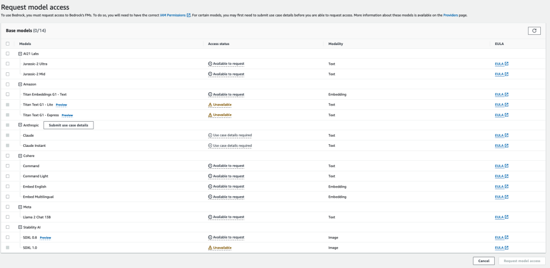550x268 pixels.
Task: Click the Modality column header
Action: (335, 44)
